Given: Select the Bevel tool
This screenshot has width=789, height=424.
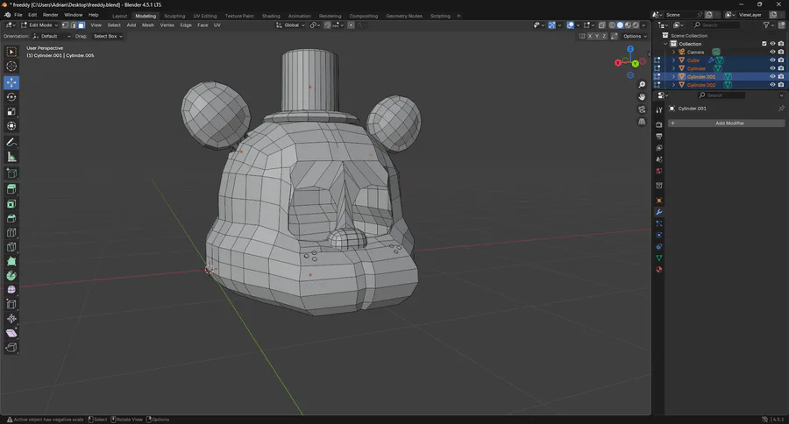Looking at the screenshot, I should coord(11,218).
